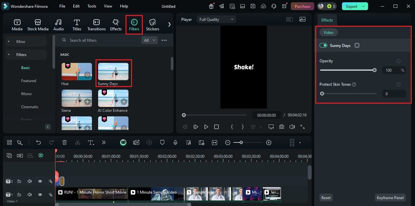Open the Titles tab
Screen dimensions: 415x206
tap(77, 25)
